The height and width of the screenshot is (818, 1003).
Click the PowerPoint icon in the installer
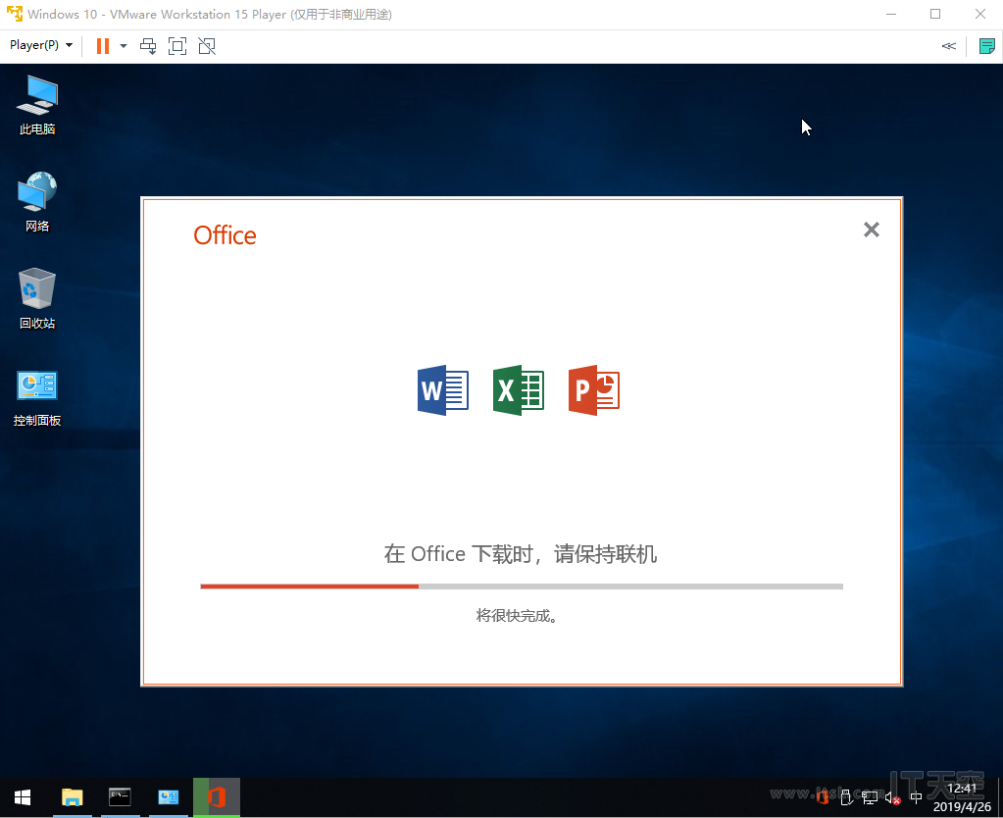click(x=593, y=390)
